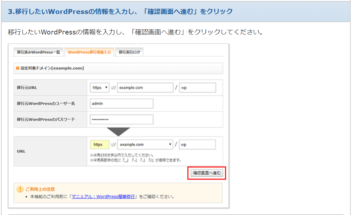Click the orange square icon beside 設定対象ドメイン

[18, 68]
